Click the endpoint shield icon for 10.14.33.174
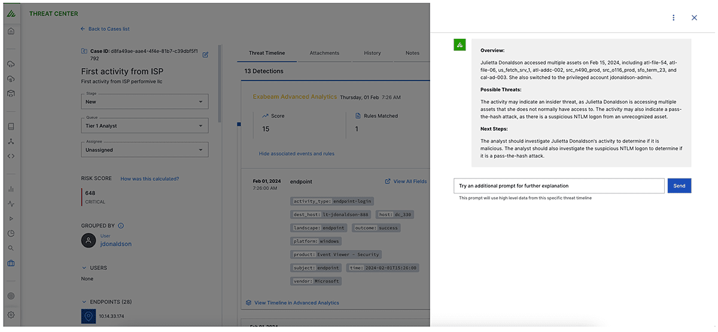Image resolution: width=718 pixels, height=332 pixels. pyautogui.click(x=89, y=316)
